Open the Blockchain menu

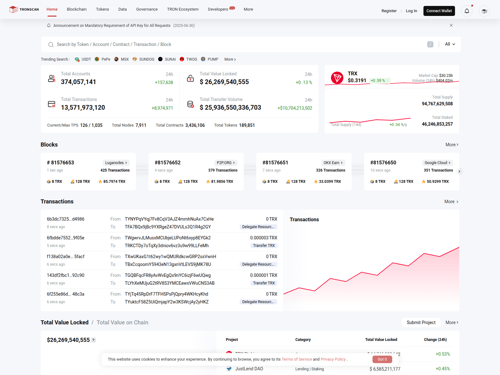pos(77,9)
